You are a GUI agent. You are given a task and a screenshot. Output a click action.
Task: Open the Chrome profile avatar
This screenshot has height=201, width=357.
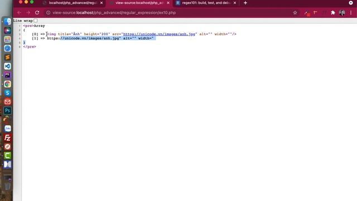point(342,13)
